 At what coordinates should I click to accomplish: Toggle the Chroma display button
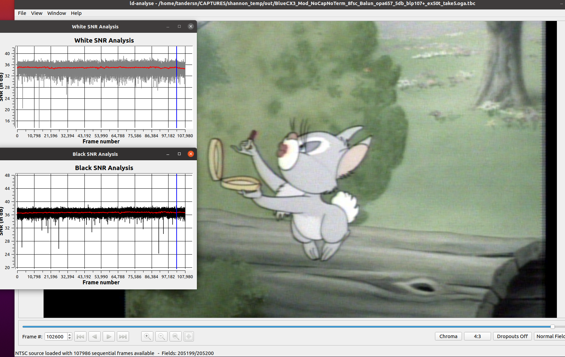click(x=448, y=336)
